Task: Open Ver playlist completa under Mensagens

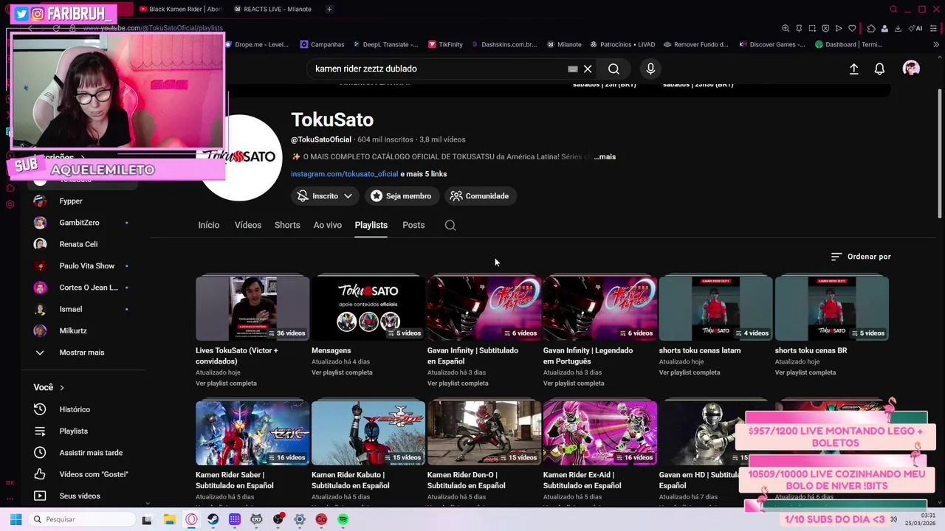Action: click(342, 372)
